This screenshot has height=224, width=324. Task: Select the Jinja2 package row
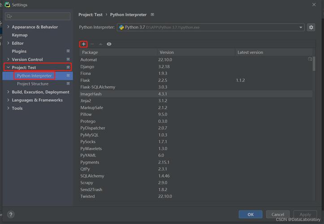[196, 101]
